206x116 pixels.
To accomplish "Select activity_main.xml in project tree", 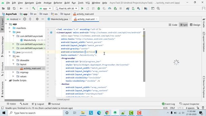I will tap(32, 68).
